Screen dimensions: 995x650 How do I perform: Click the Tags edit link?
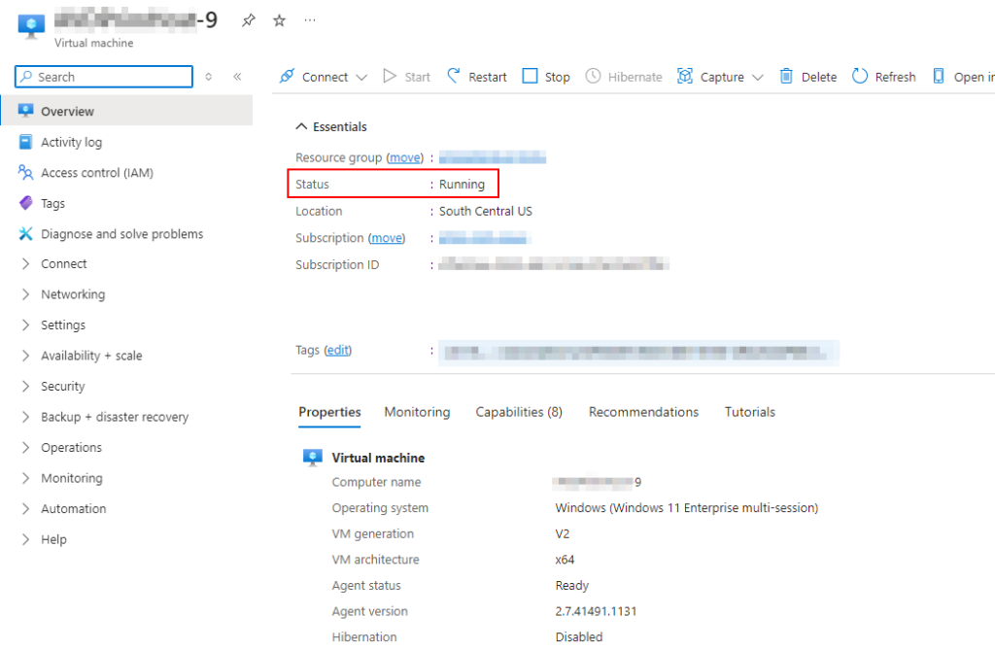pyautogui.click(x=338, y=350)
